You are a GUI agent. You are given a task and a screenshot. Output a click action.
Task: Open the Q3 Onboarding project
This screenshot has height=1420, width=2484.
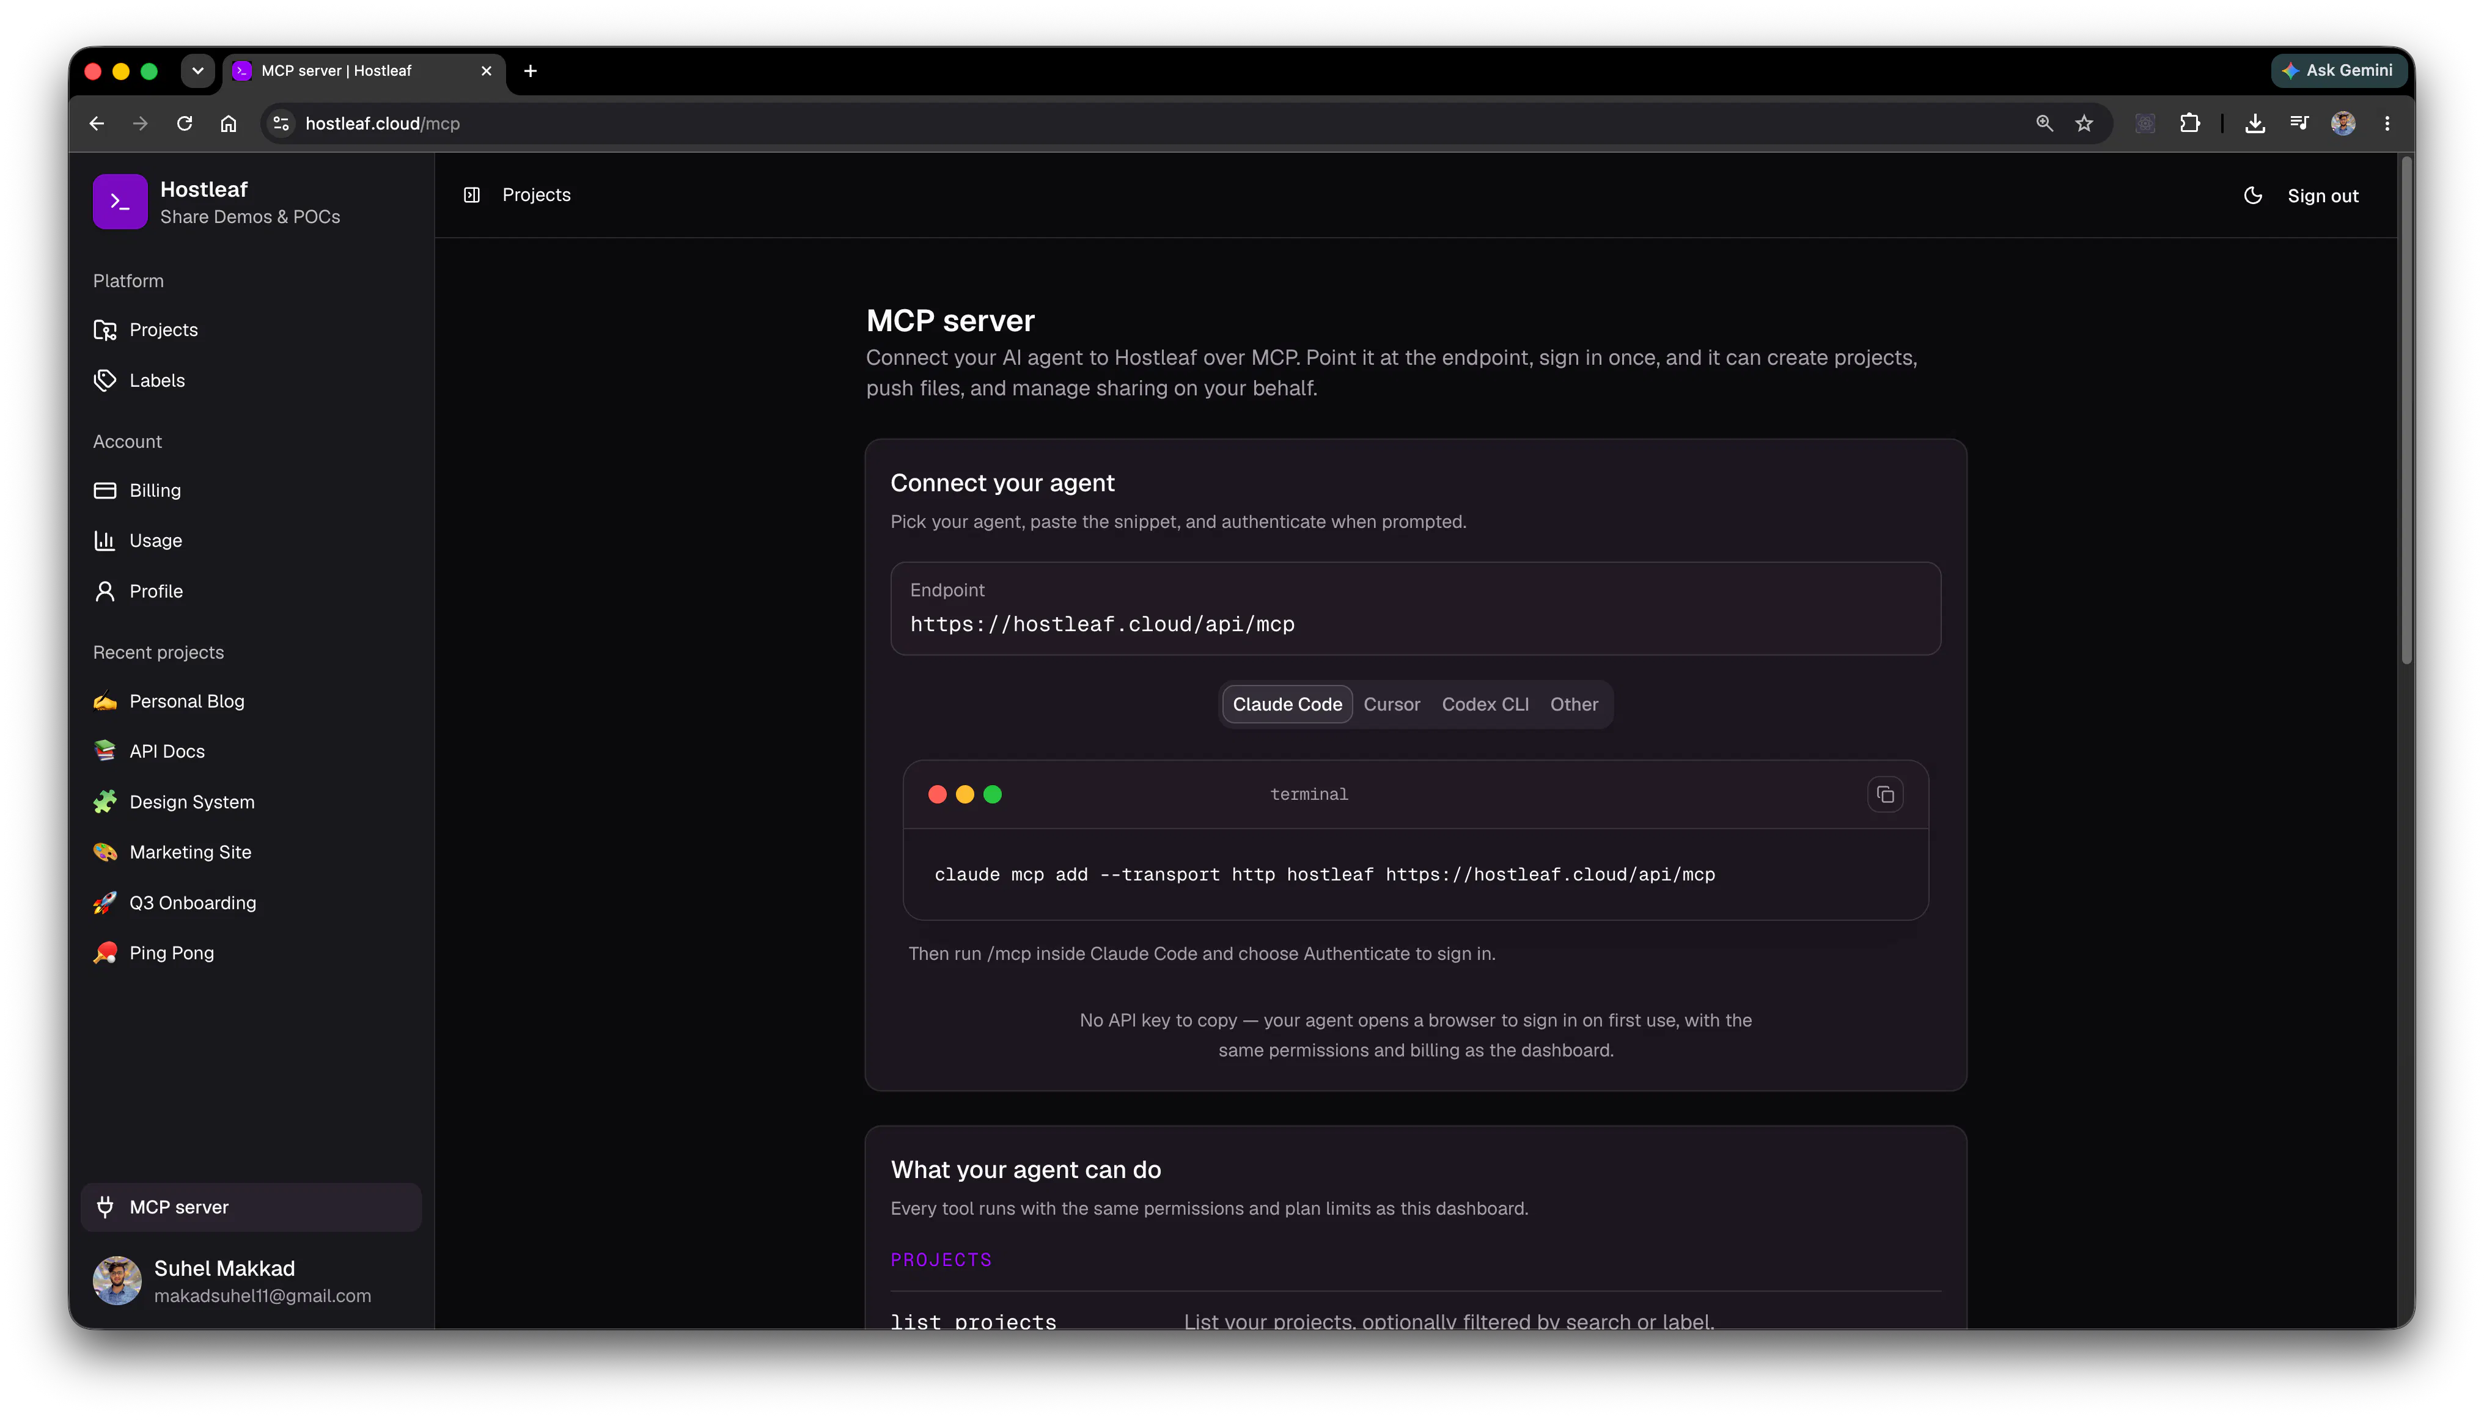252,903
